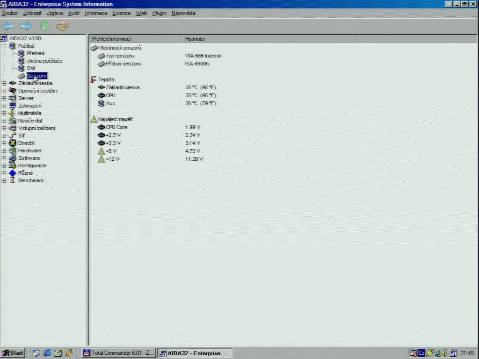
Task: Click the Konfigurace tree icon
Action: 12,165
